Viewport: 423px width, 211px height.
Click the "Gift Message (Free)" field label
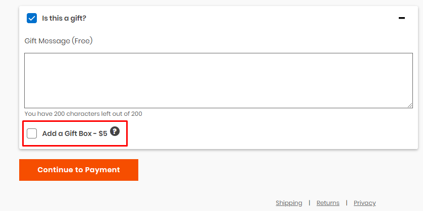click(x=59, y=41)
